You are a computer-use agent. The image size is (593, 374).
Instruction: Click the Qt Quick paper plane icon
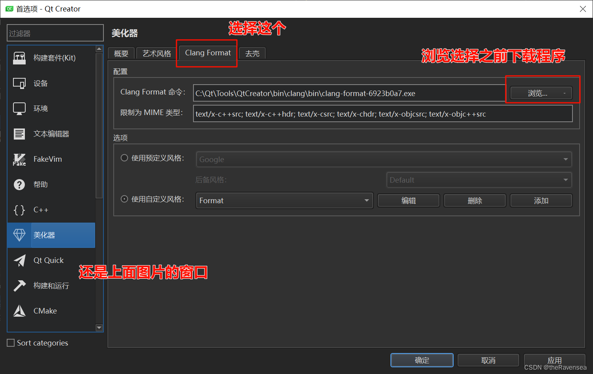[x=19, y=261]
